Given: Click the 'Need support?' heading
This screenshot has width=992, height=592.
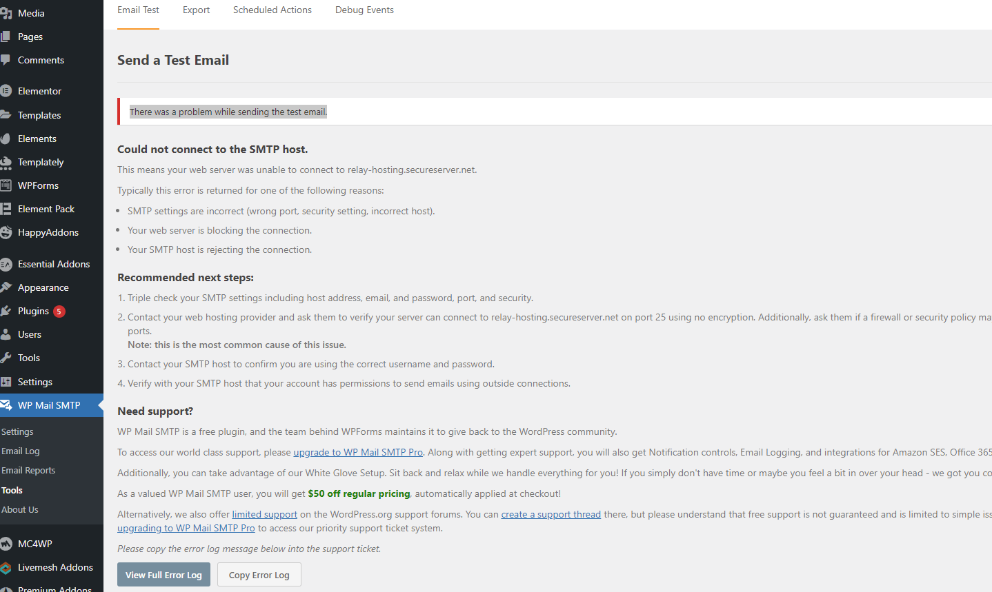Looking at the screenshot, I should (155, 411).
